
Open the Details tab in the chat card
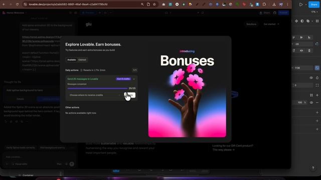click(20, 99)
